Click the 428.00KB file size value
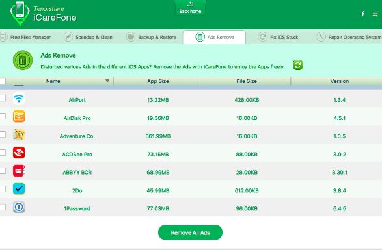This screenshot has width=382, height=250. point(247,100)
